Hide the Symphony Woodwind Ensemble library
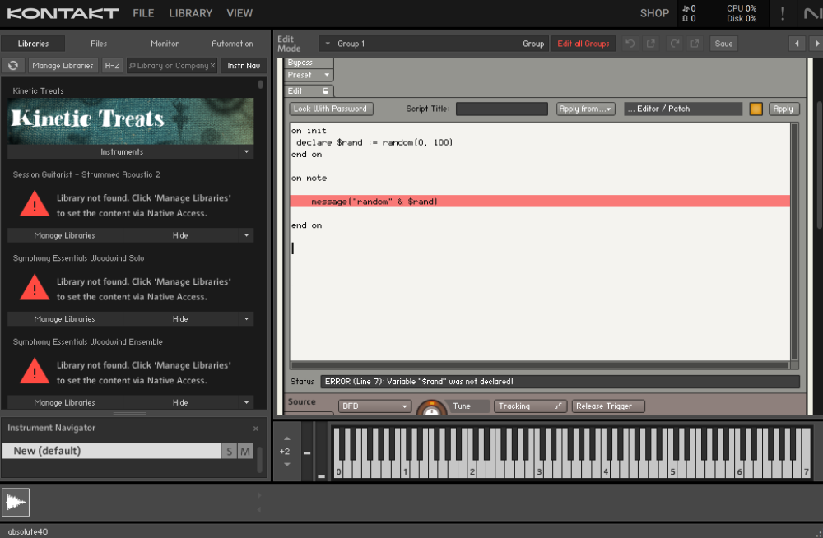 (180, 402)
